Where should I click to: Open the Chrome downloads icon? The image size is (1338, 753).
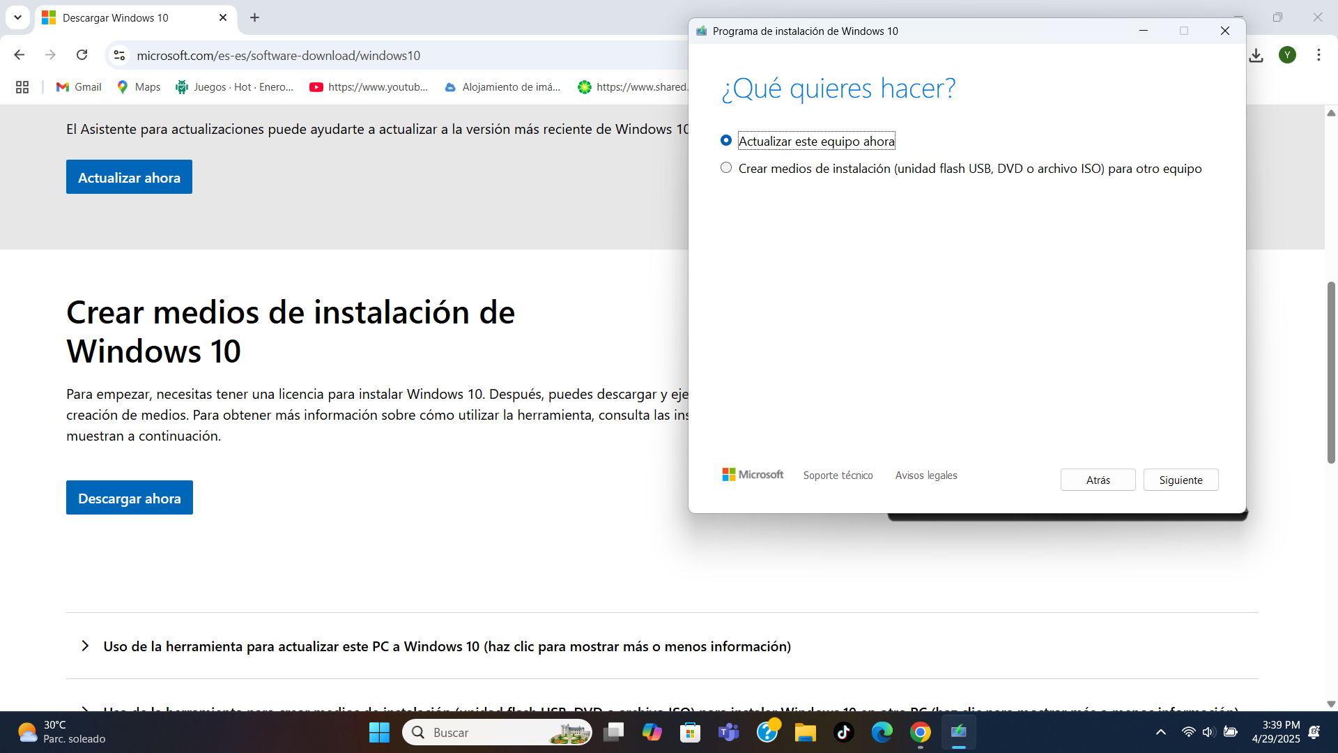1256,55
